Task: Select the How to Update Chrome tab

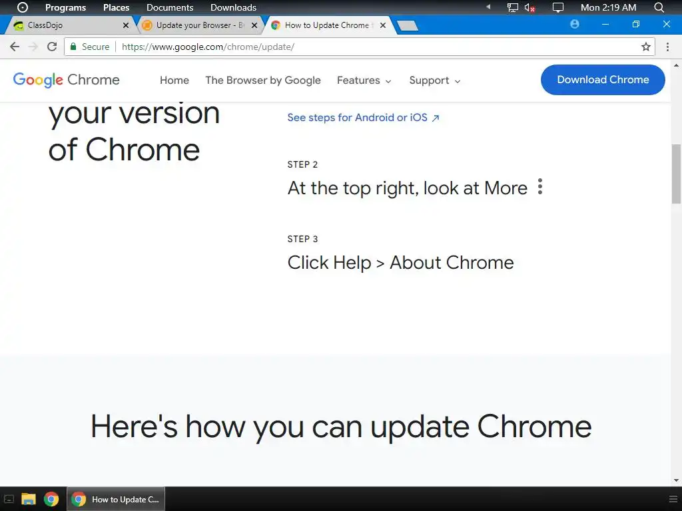Action: 328,25
